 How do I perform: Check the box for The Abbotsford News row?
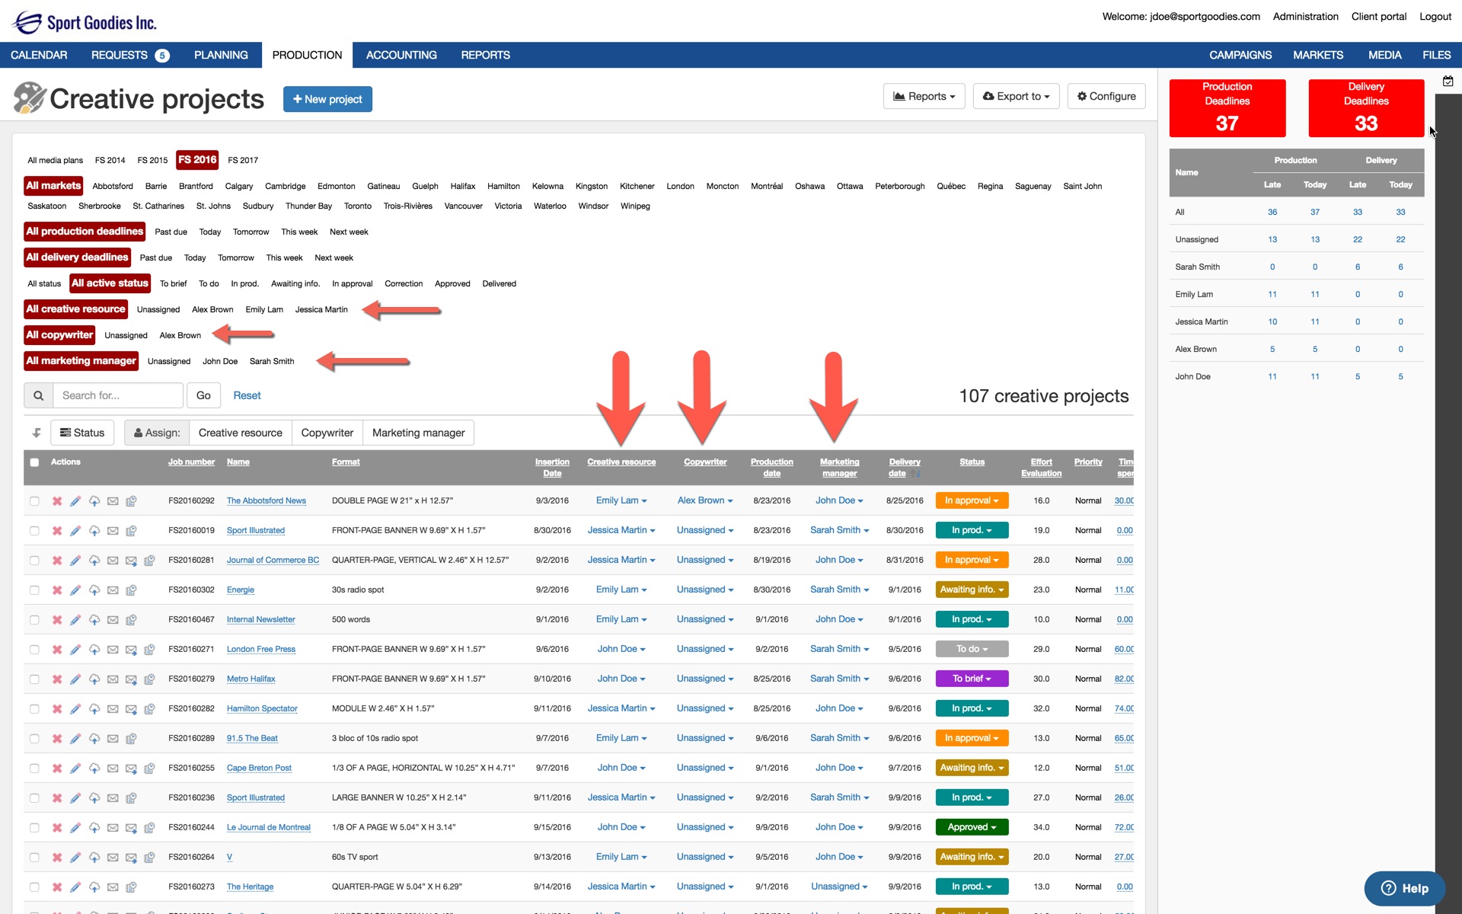pos(34,501)
